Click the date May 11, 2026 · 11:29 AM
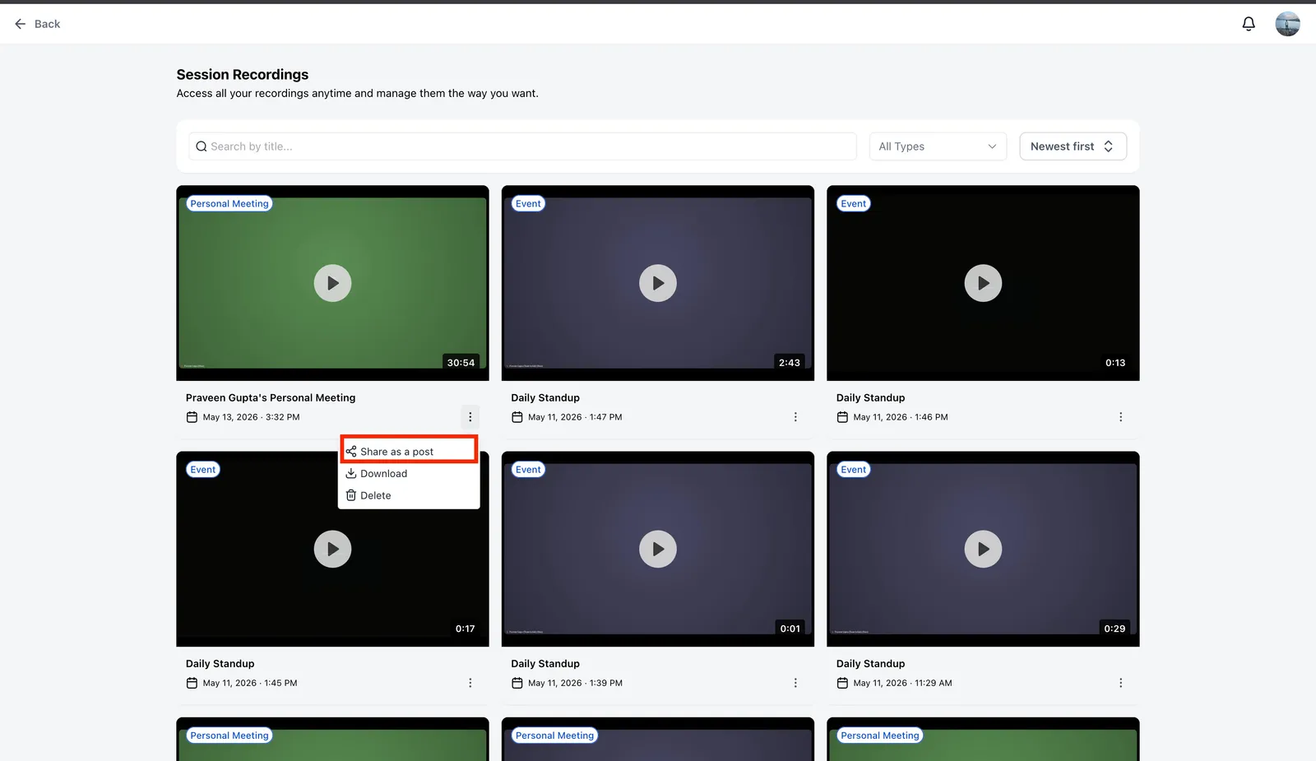This screenshot has height=761, width=1316. point(902,683)
